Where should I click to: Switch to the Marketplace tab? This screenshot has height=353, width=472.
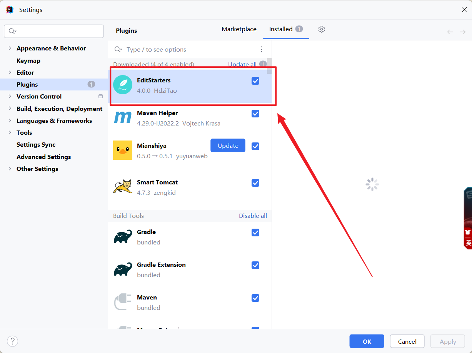point(239,29)
